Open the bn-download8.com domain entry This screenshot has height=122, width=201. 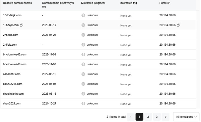coord(15,64)
